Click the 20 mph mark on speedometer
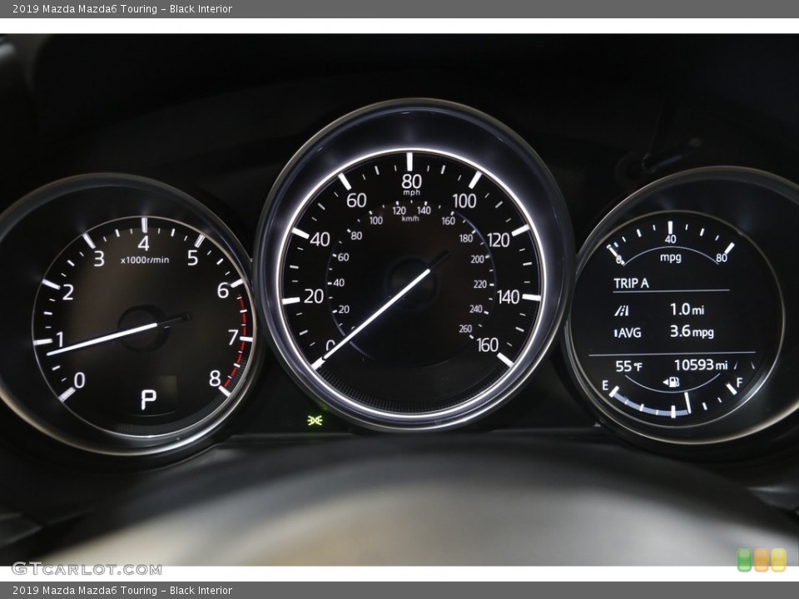The width and height of the screenshot is (799, 599). point(314,296)
